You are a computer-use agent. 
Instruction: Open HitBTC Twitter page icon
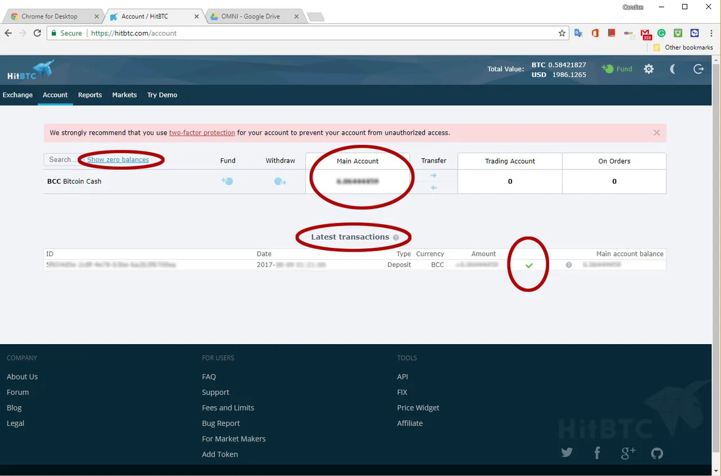(567, 453)
